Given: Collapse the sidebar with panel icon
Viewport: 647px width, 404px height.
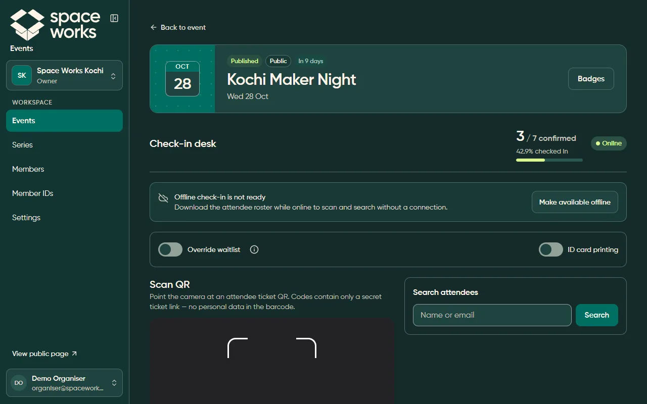Looking at the screenshot, I should click(114, 18).
